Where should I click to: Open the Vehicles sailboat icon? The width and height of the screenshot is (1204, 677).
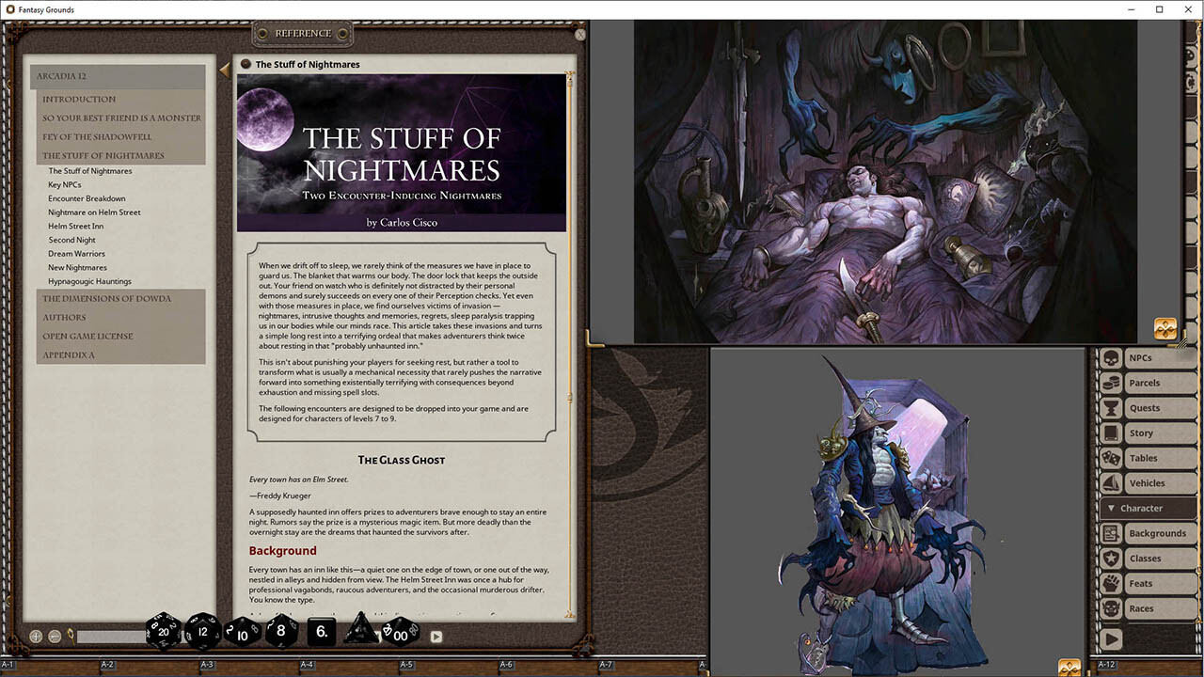click(x=1111, y=483)
